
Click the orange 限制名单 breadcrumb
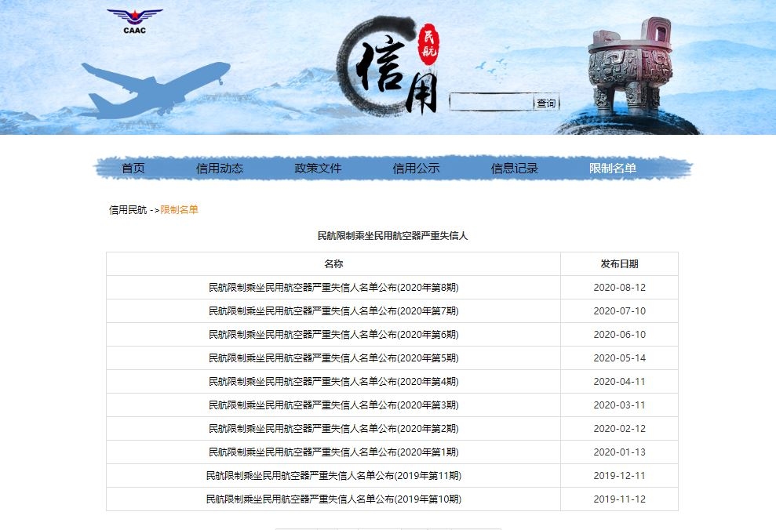coord(179,209)
